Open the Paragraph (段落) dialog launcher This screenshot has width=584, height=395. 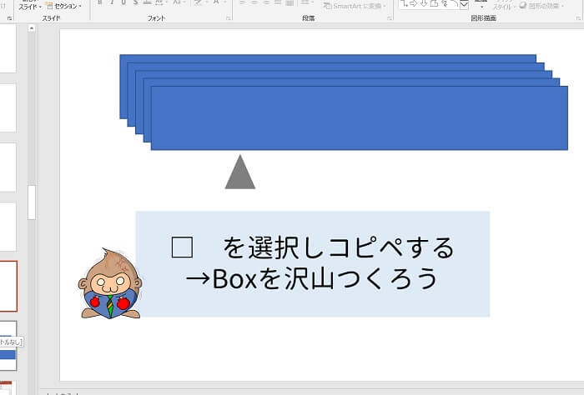[x=389, y=17]
